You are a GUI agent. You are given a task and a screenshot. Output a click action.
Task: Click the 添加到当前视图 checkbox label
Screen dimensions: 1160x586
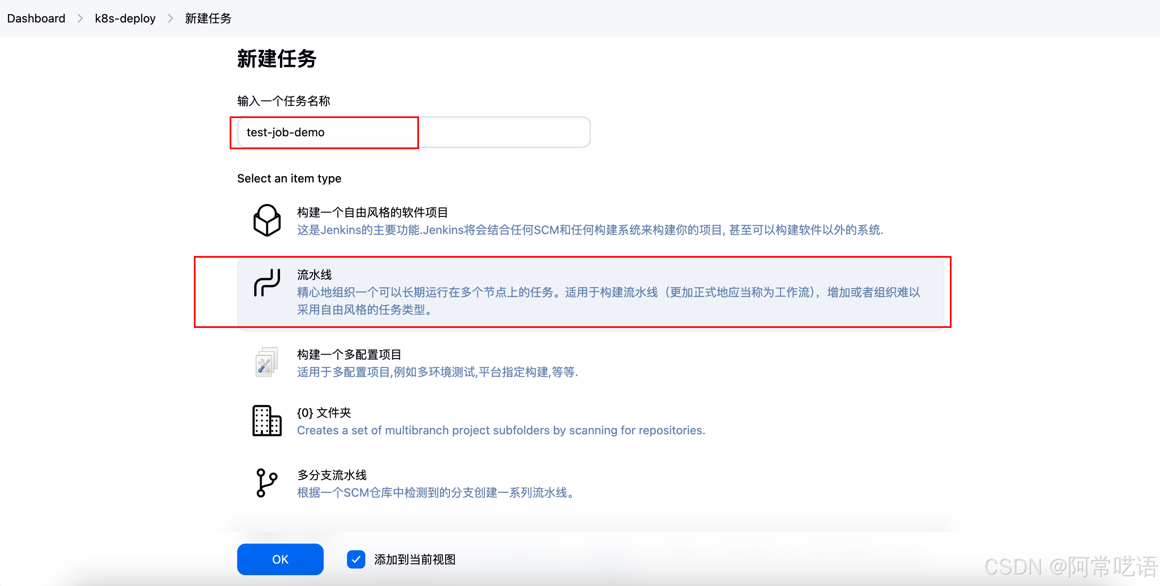414,559
